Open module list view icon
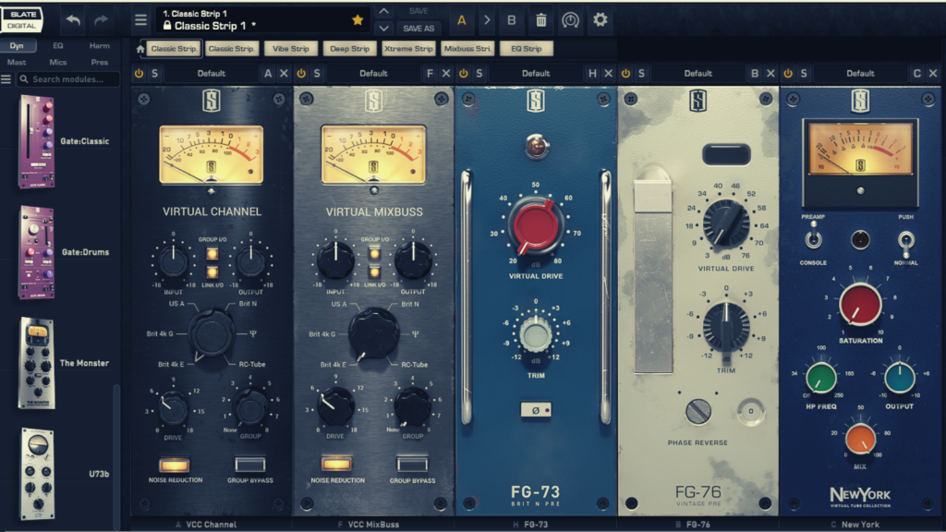 [6, 79]
